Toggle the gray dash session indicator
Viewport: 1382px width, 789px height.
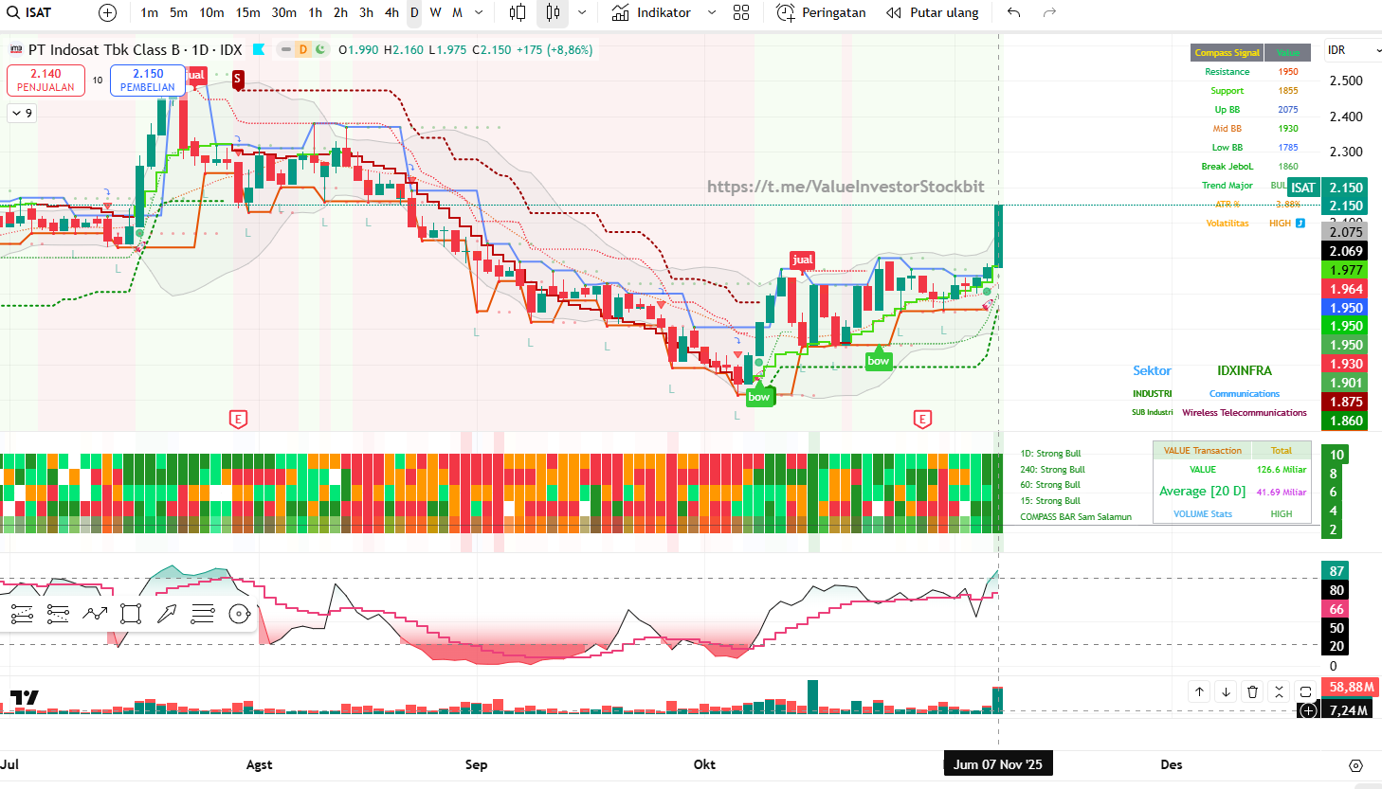[285, 49]
